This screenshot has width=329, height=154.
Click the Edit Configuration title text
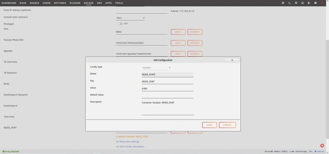point(163,60)
